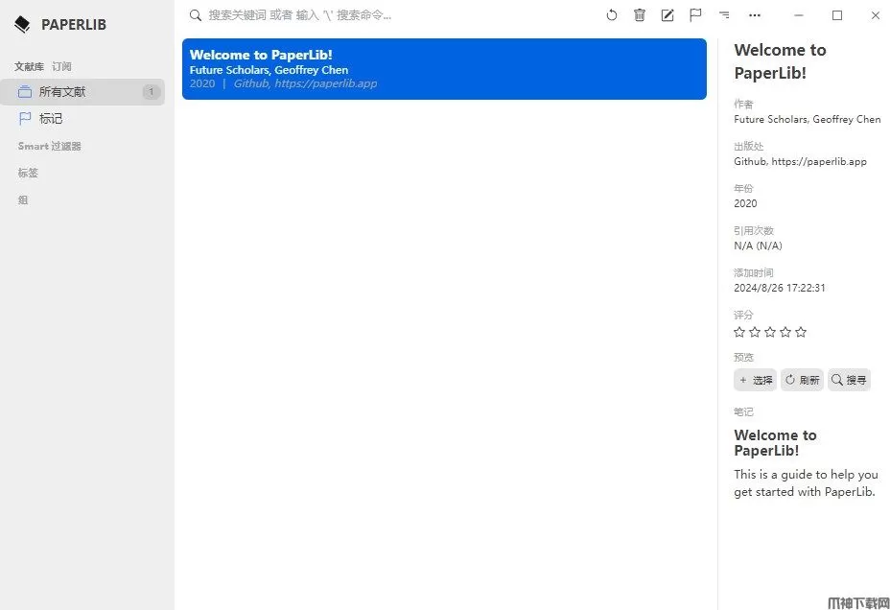
Task: Click the first rating star
Action: (x=739, y=332)
